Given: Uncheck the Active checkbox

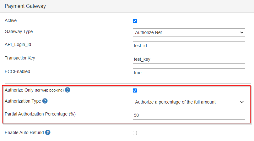Looking at the screenshot, I should coord(135,21).
